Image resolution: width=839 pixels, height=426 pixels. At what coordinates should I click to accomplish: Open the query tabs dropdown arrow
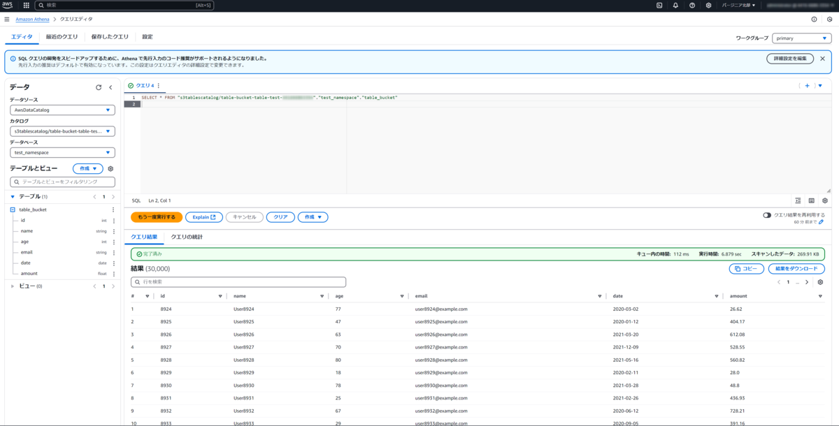pos(820,85)
